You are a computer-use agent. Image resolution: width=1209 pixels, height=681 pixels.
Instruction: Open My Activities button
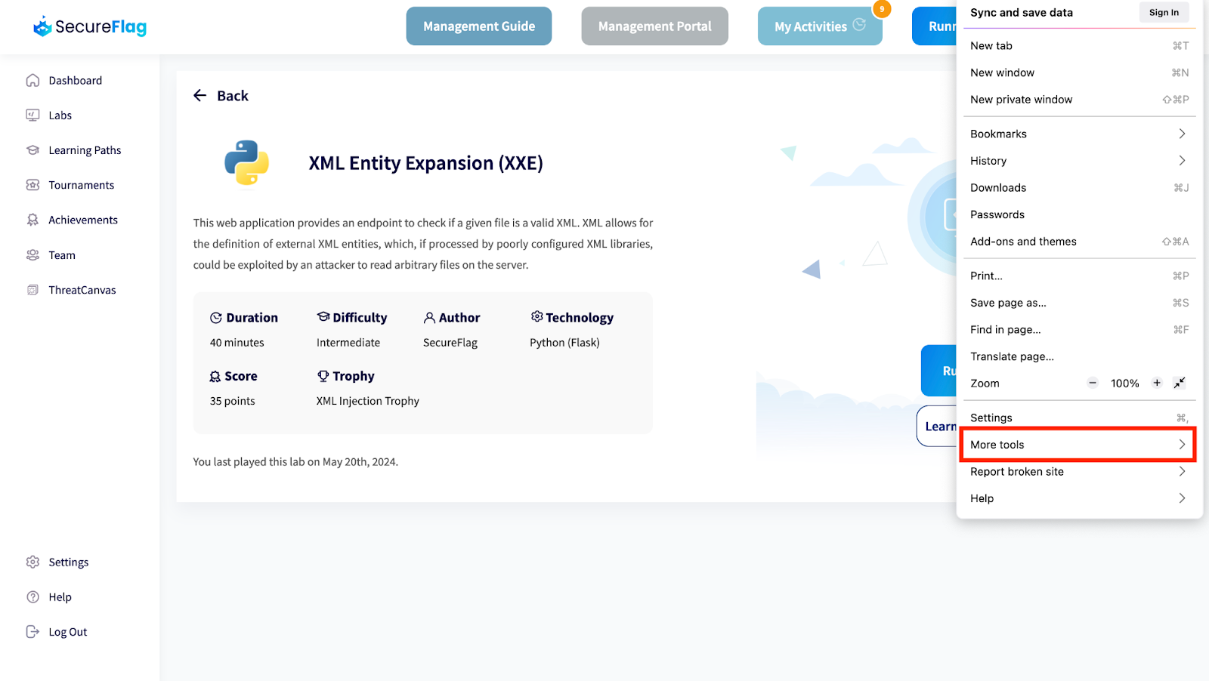[820, 26]
